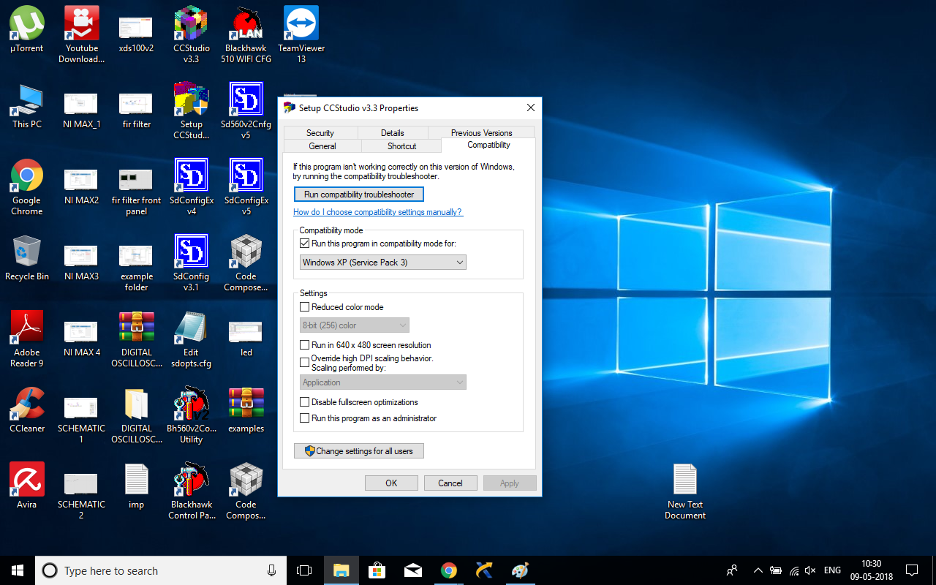This screenshot has height=585, width=936.
Task: Open File Explorer from the taskbar
Action: (x=341, y=570)
